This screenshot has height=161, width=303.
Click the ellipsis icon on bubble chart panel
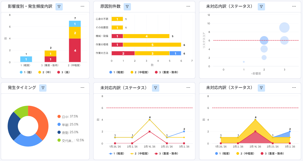[x=294, y=7]
